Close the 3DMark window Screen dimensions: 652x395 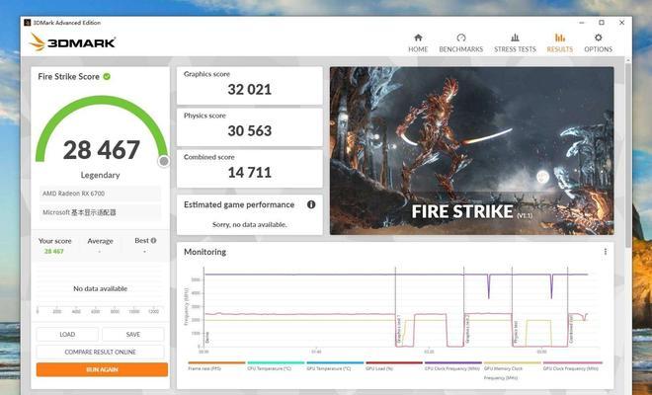pos(621,23)
